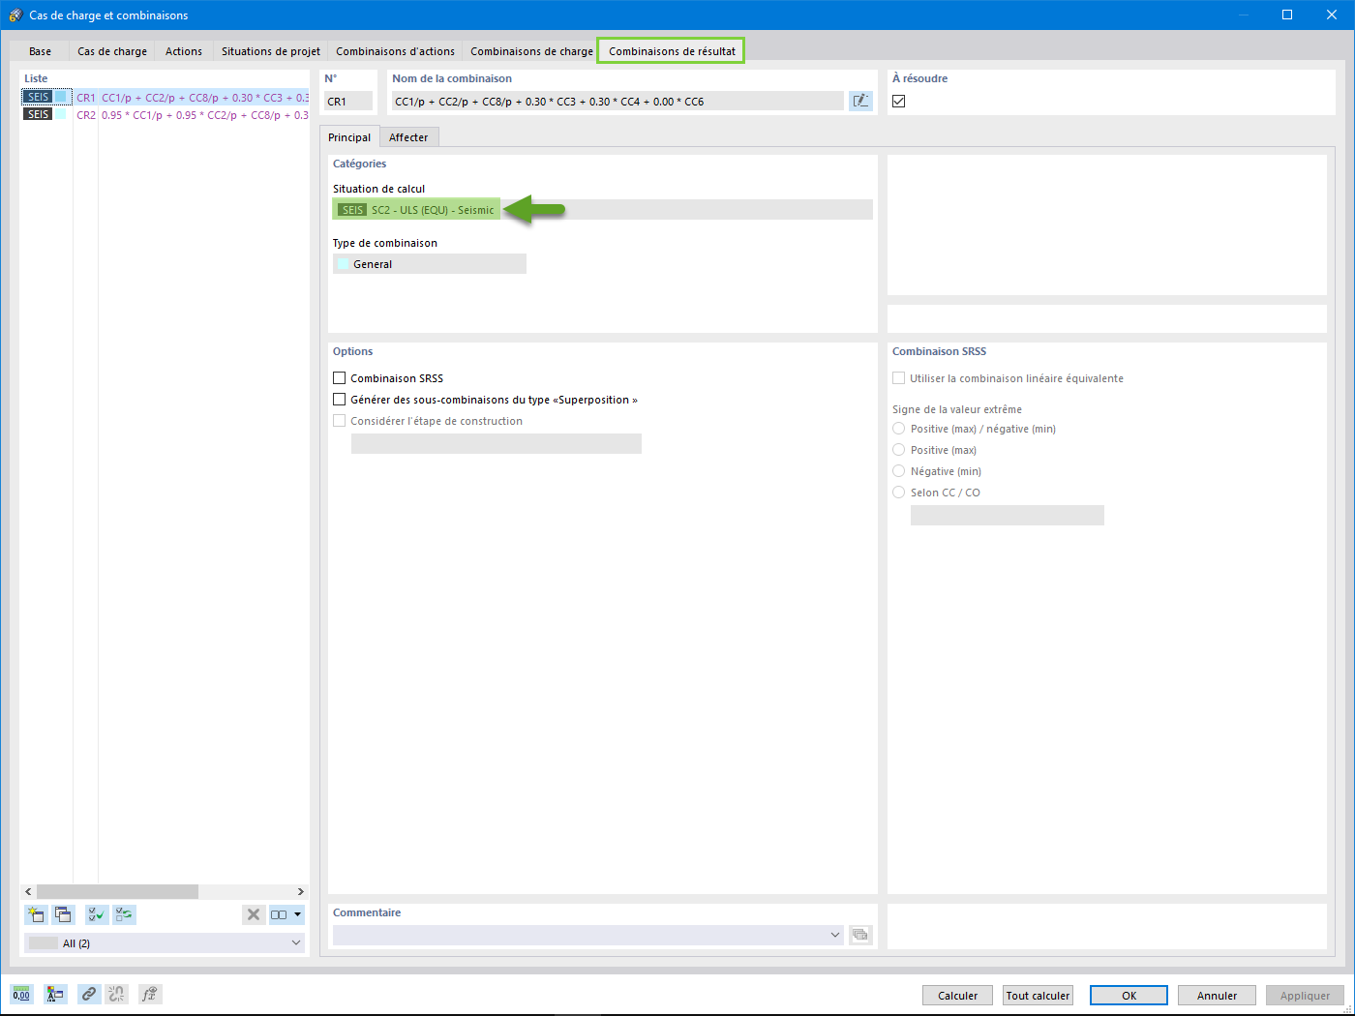This screenshot has height=1016, width=1355.
Task: Open the color and naming settings icon
Action: pos(55,994)
